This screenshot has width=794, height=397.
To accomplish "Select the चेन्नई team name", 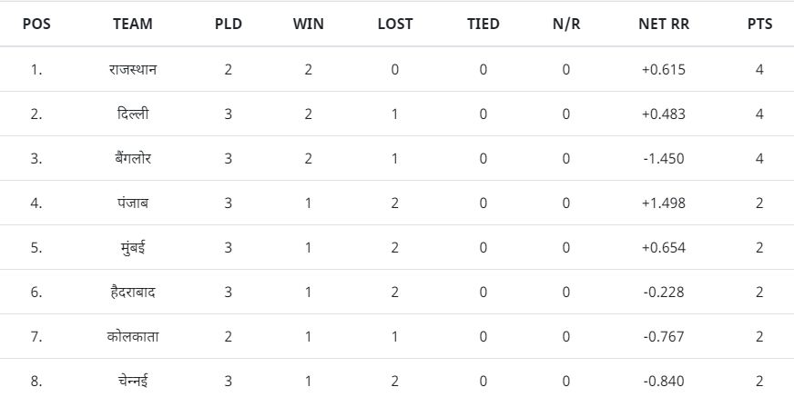I will point(133,381).
